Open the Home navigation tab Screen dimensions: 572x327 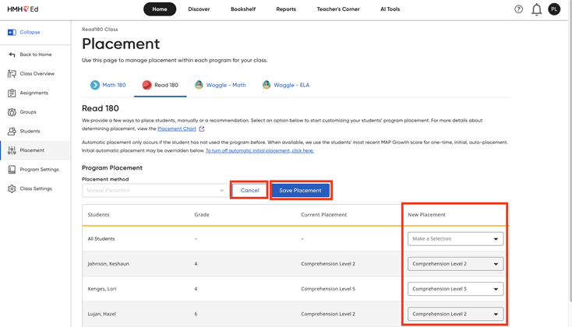160,9
